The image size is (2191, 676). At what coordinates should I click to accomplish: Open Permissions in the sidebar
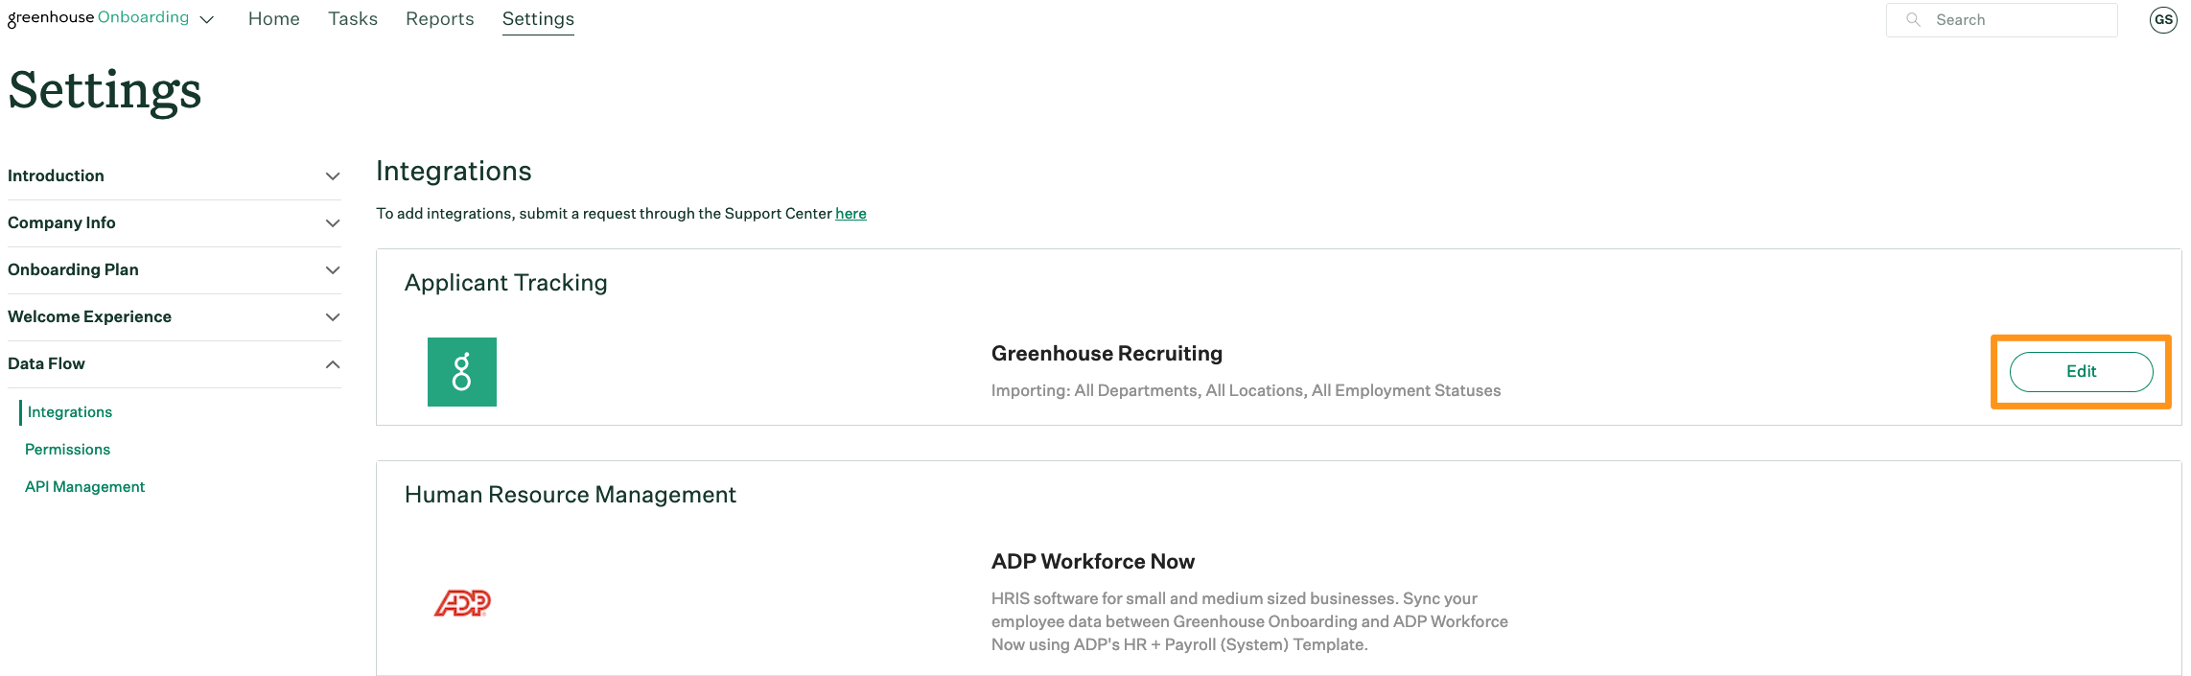click(x=67, y=450)
